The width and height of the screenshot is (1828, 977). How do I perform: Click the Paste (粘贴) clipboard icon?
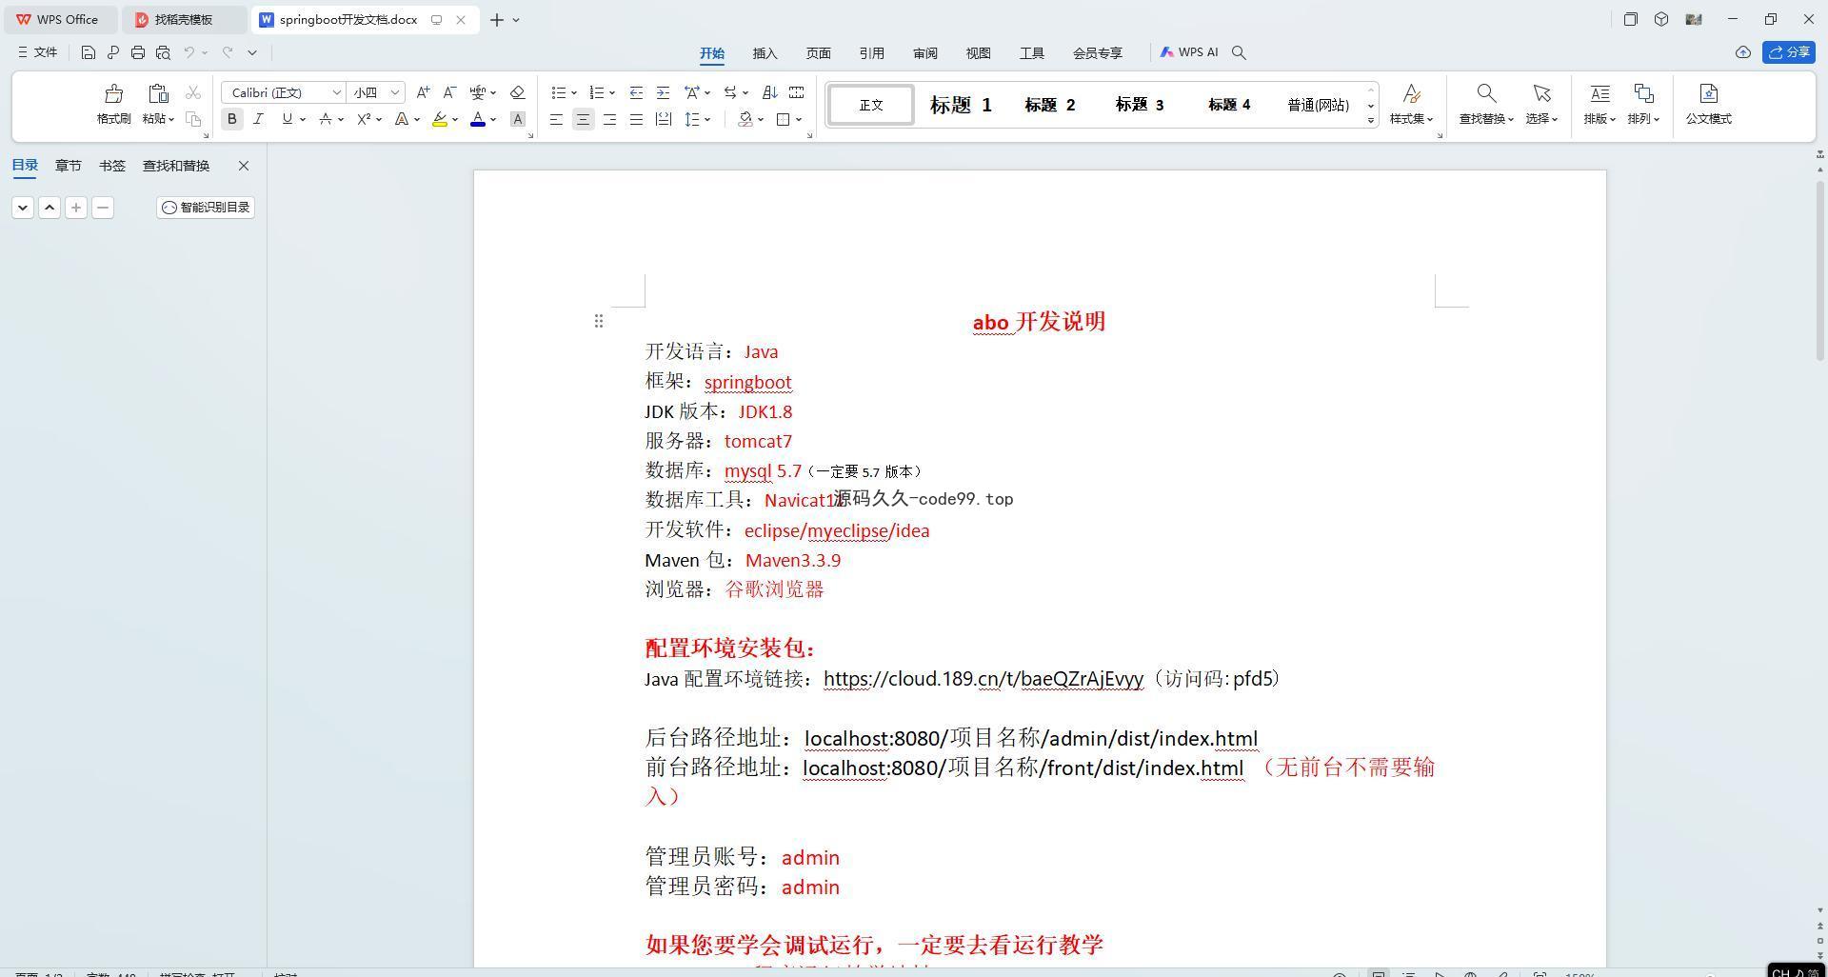pos(158,93)
